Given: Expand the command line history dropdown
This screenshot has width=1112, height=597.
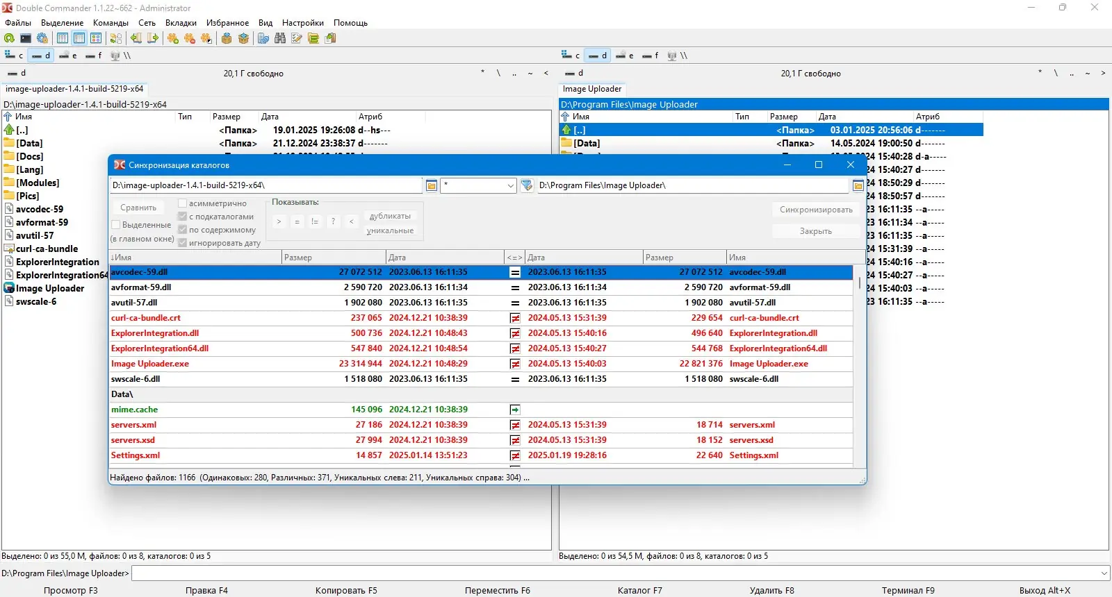Looking at the screenshot, I should pyautogui.click(x=1104, y=573).
